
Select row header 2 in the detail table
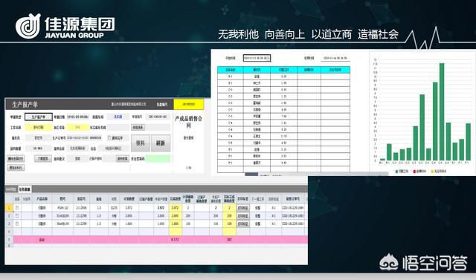pos(9,216)
